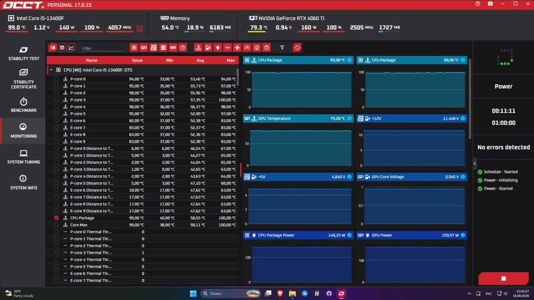
Task: Click the sensor table vertical scrollbar
Action: 238,77
